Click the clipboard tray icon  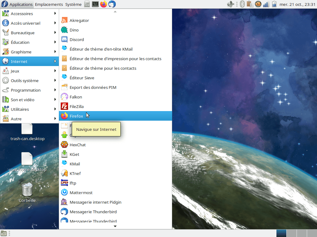point(250,4)
